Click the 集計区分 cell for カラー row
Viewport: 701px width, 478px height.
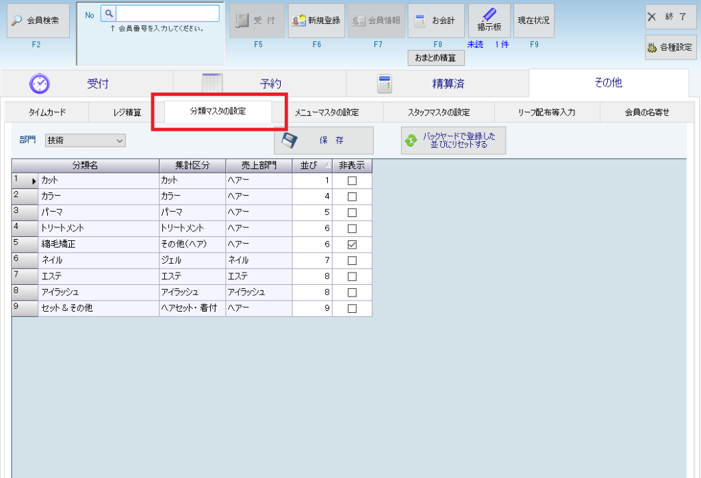click(191, 197)
